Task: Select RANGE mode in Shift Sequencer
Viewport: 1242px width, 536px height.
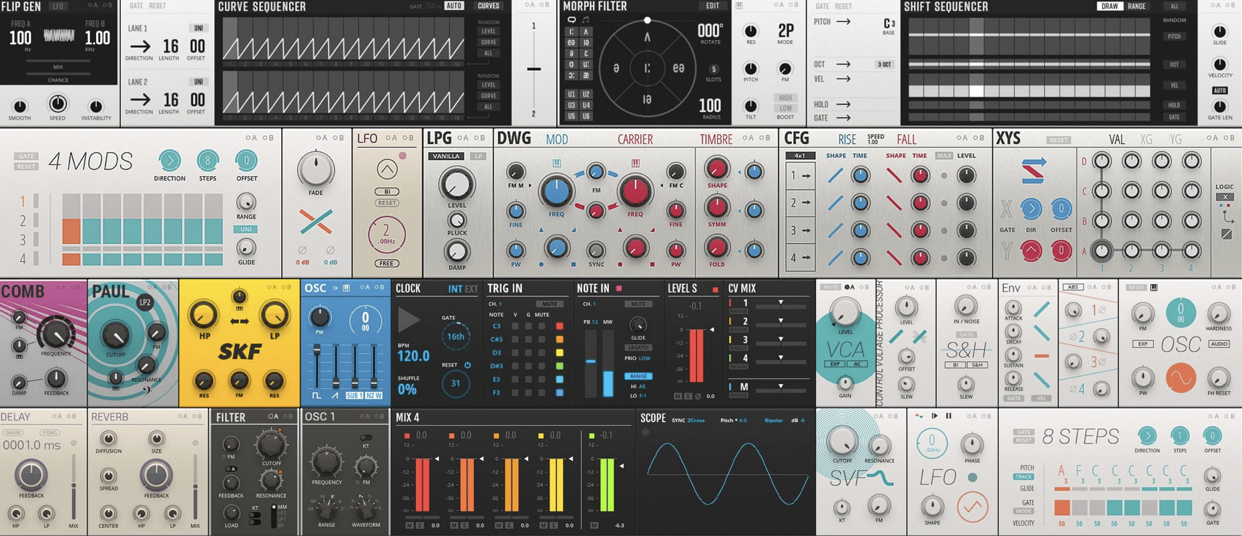Action: 1136,6
